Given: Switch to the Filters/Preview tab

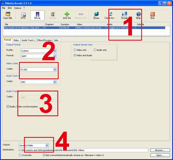Looking at the screenshot, I should tap(44, 40).
